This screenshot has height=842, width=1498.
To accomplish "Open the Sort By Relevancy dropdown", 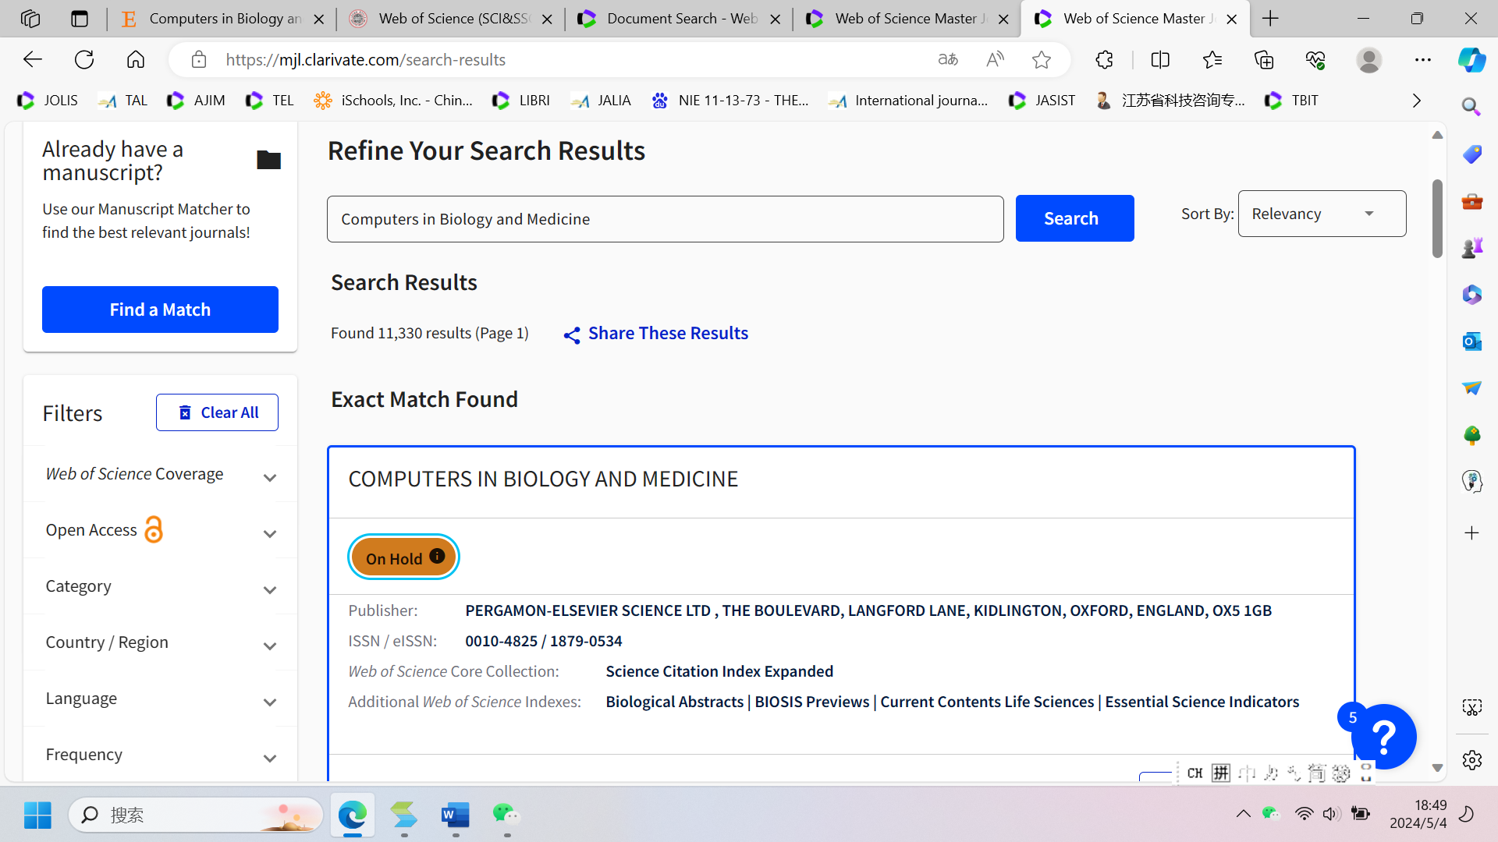I will click(1322, 214).
